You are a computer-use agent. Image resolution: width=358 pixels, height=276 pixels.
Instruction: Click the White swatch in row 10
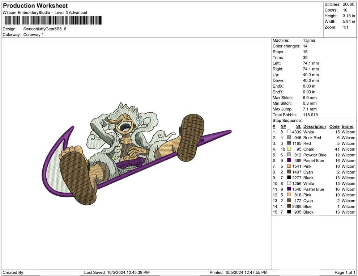(x=289, y=183)
